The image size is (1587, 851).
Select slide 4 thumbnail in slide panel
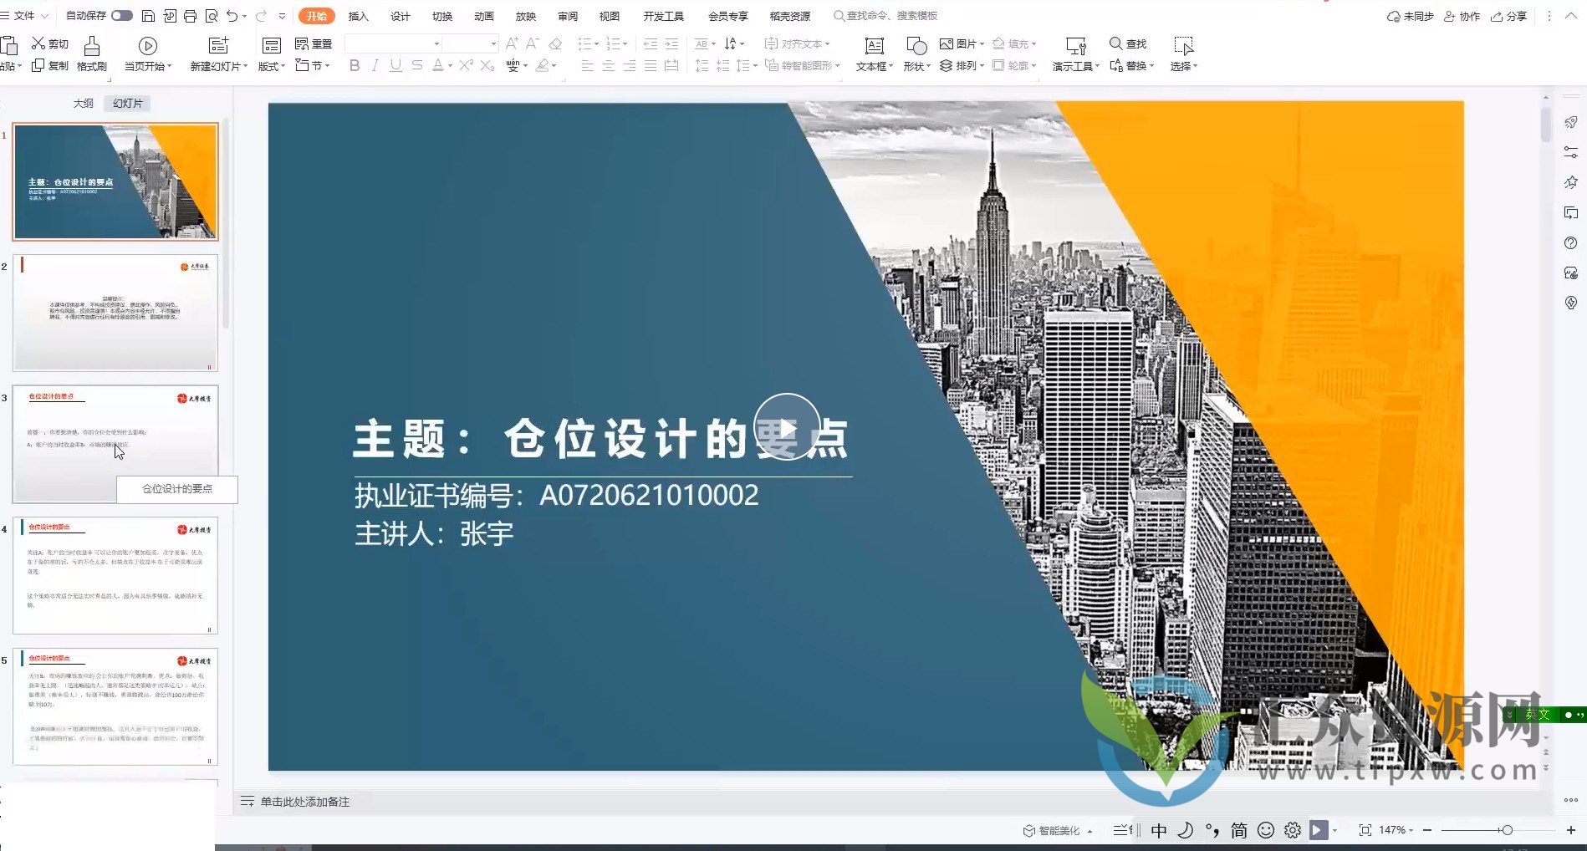(115, 575)
